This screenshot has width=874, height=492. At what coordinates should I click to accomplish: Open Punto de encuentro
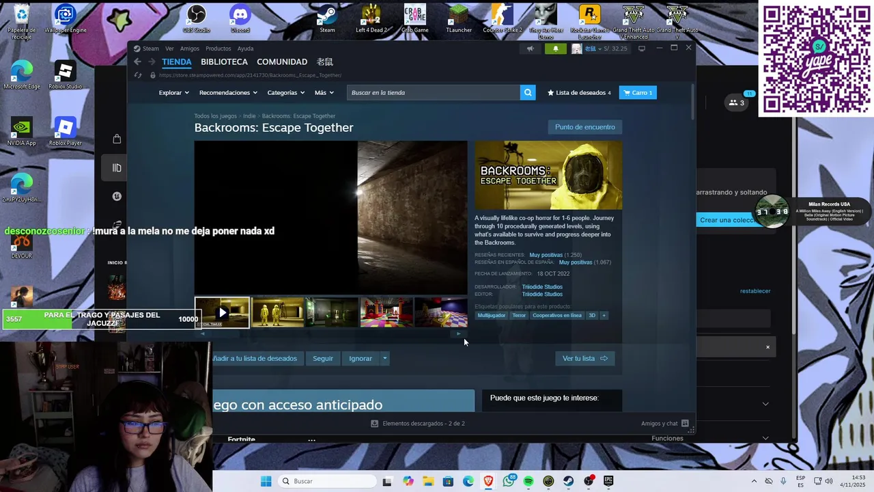[584, 127]
